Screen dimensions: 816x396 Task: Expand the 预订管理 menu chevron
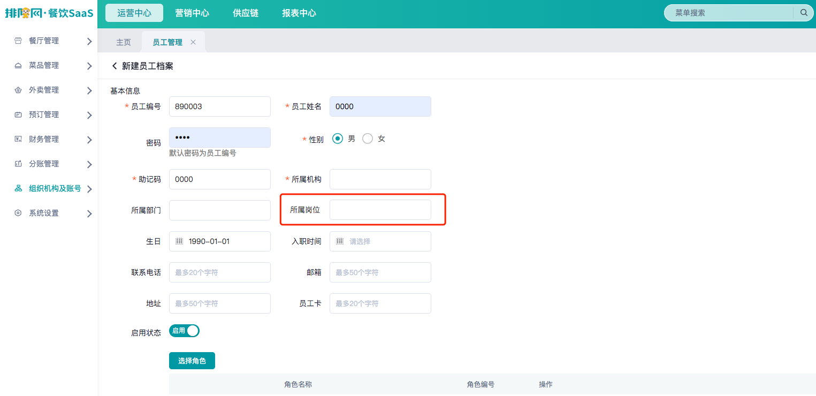point(89,115)
